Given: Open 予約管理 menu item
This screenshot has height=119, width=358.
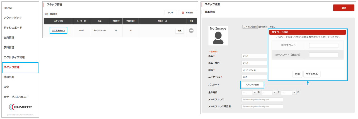Looking at the screenshot, I should point(9,47).
